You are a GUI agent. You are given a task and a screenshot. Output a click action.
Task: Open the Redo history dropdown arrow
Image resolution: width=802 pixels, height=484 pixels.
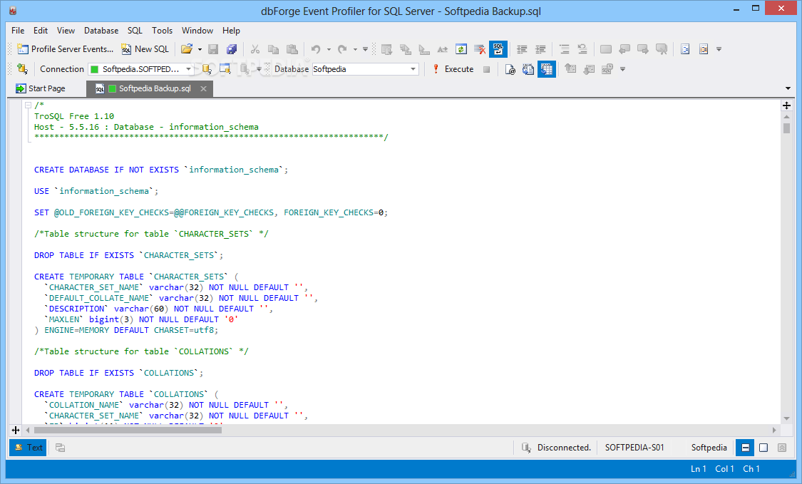coord(355,50)
